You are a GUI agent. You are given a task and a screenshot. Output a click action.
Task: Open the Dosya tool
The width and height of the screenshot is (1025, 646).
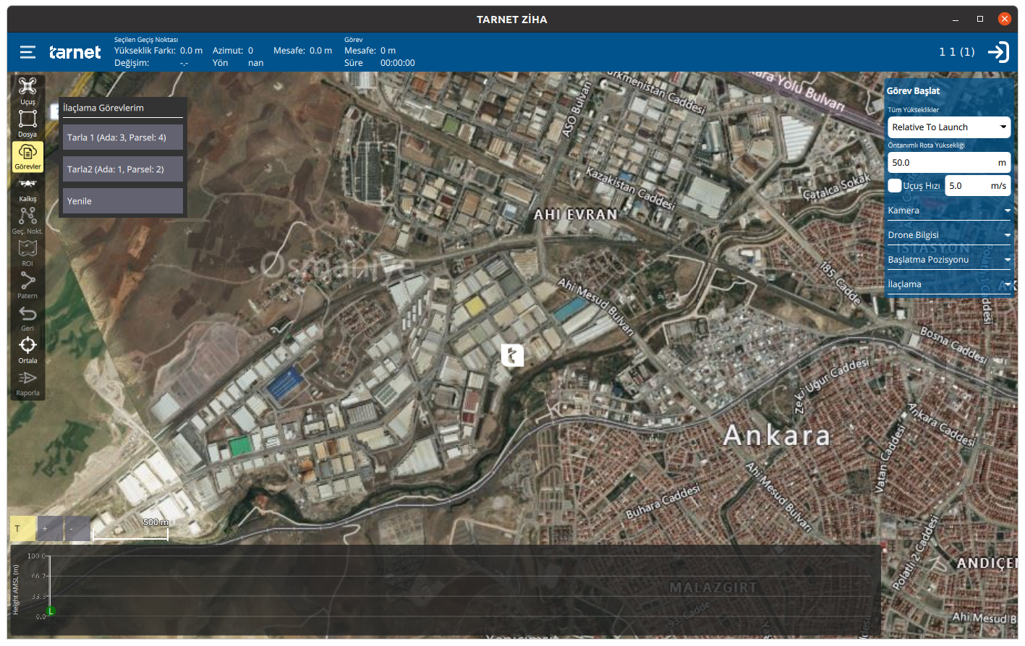click(x=27, y=123)
